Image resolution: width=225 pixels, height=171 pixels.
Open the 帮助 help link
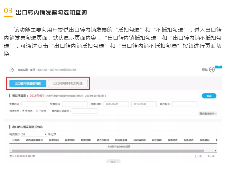205,69
